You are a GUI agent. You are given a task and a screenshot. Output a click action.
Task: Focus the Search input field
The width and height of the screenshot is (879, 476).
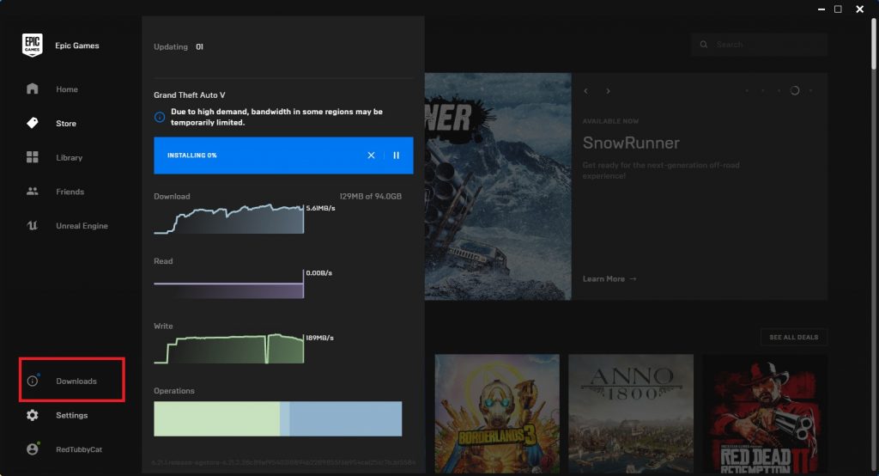click(760, 45)
